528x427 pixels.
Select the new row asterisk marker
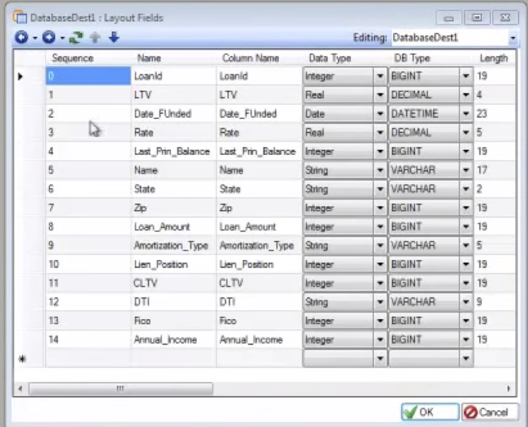(22, 359)
